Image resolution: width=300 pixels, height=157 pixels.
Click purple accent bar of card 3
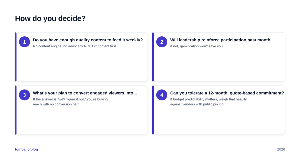pos(16,110)
